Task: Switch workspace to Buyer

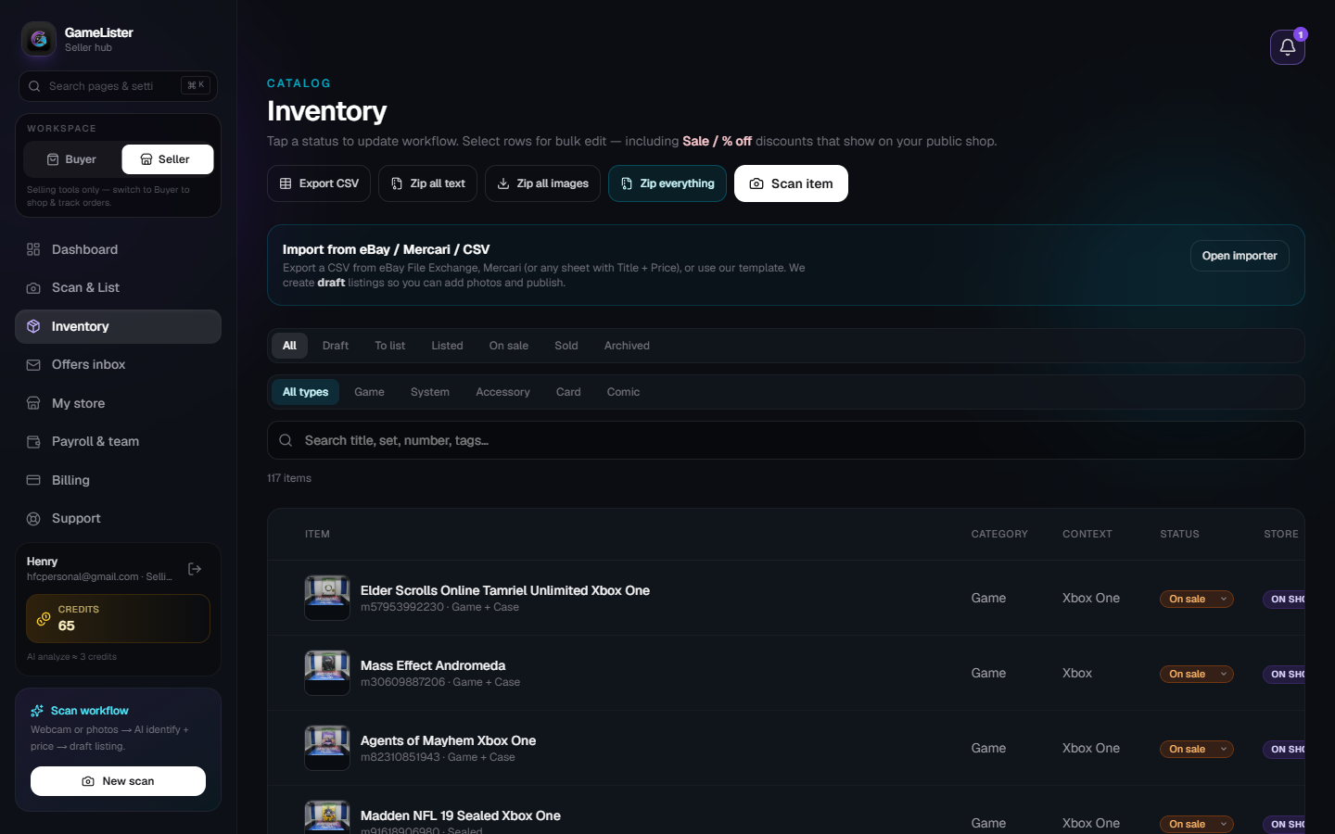Action: (71, 159)
